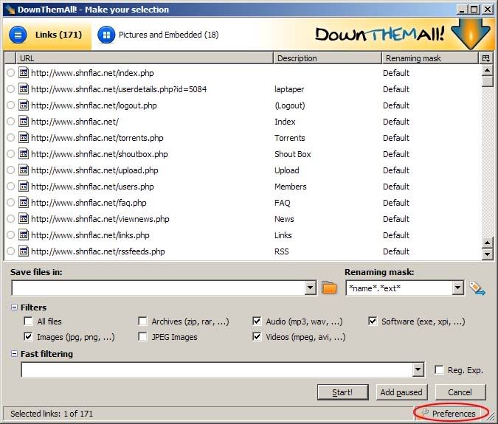The height and width of the screenshot is (424, 498).
Task: Select the index.php link radio button
Action: (x=10, y=73)
